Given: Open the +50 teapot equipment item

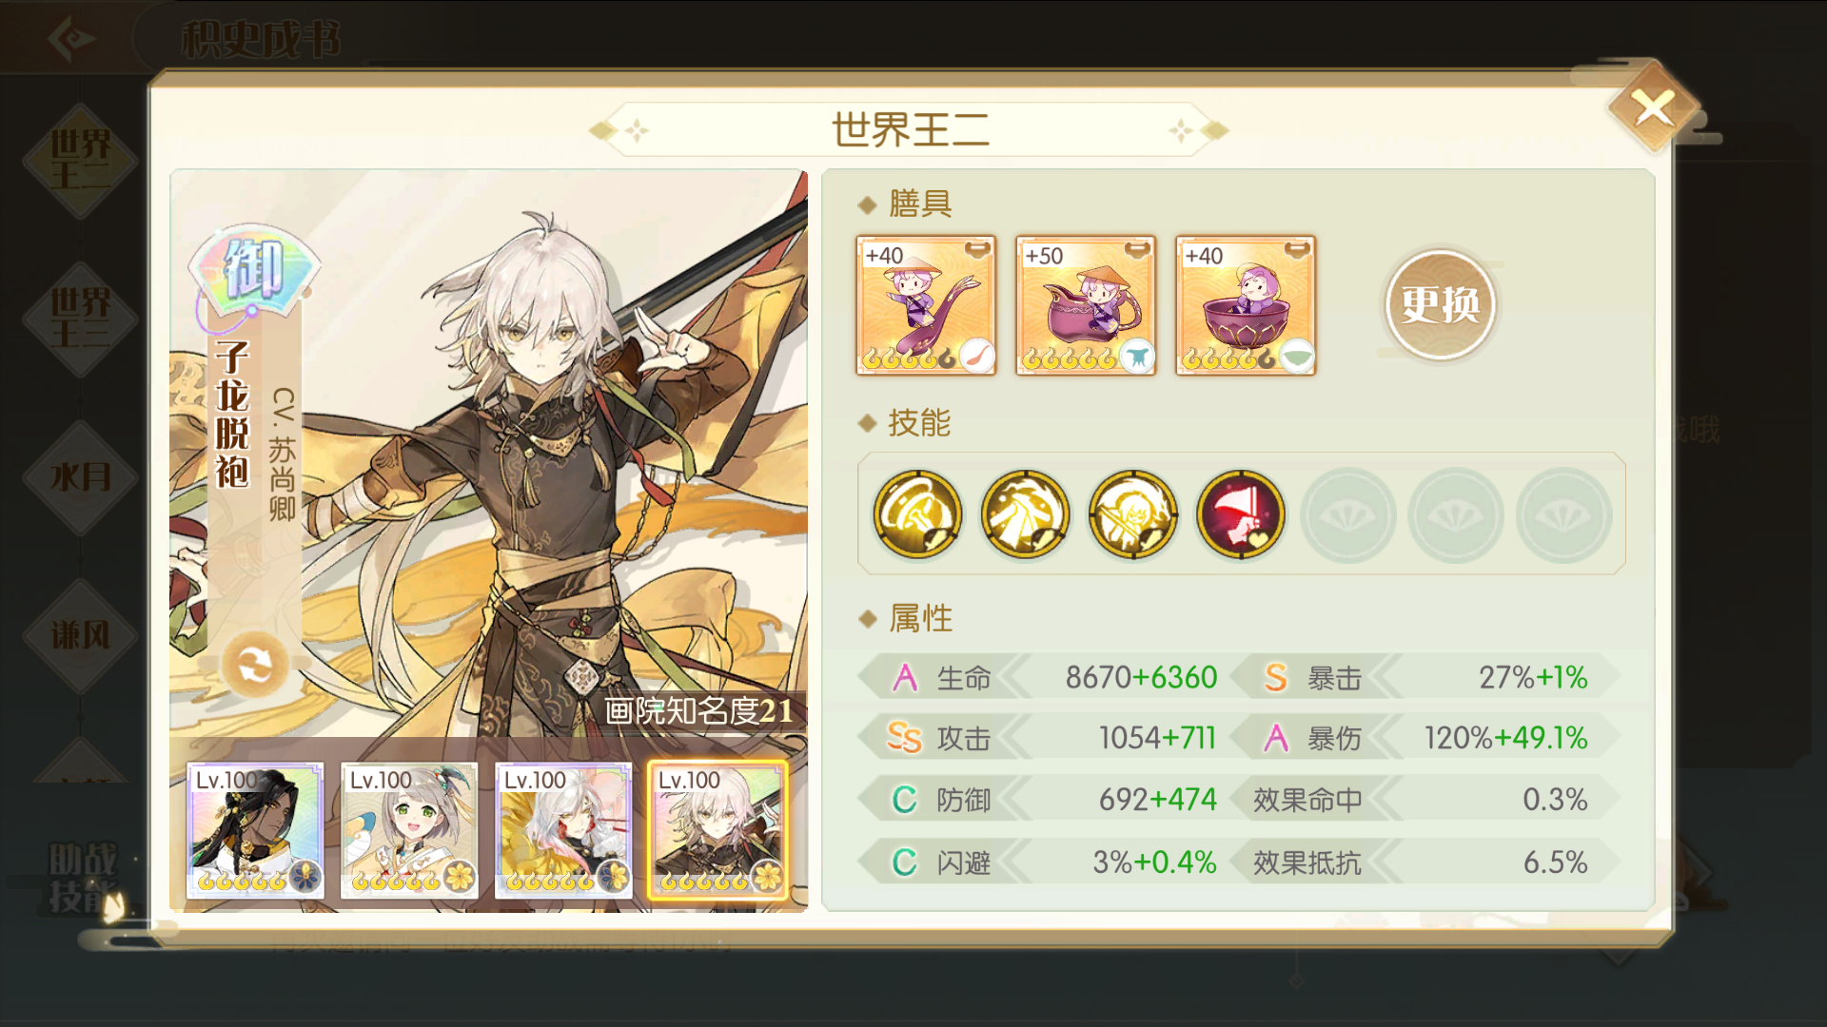Looking at the screenshot, I should tap(1086, 305).
